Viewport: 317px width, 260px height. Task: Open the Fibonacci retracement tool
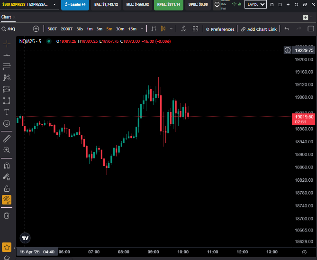[x=7, y=66]
